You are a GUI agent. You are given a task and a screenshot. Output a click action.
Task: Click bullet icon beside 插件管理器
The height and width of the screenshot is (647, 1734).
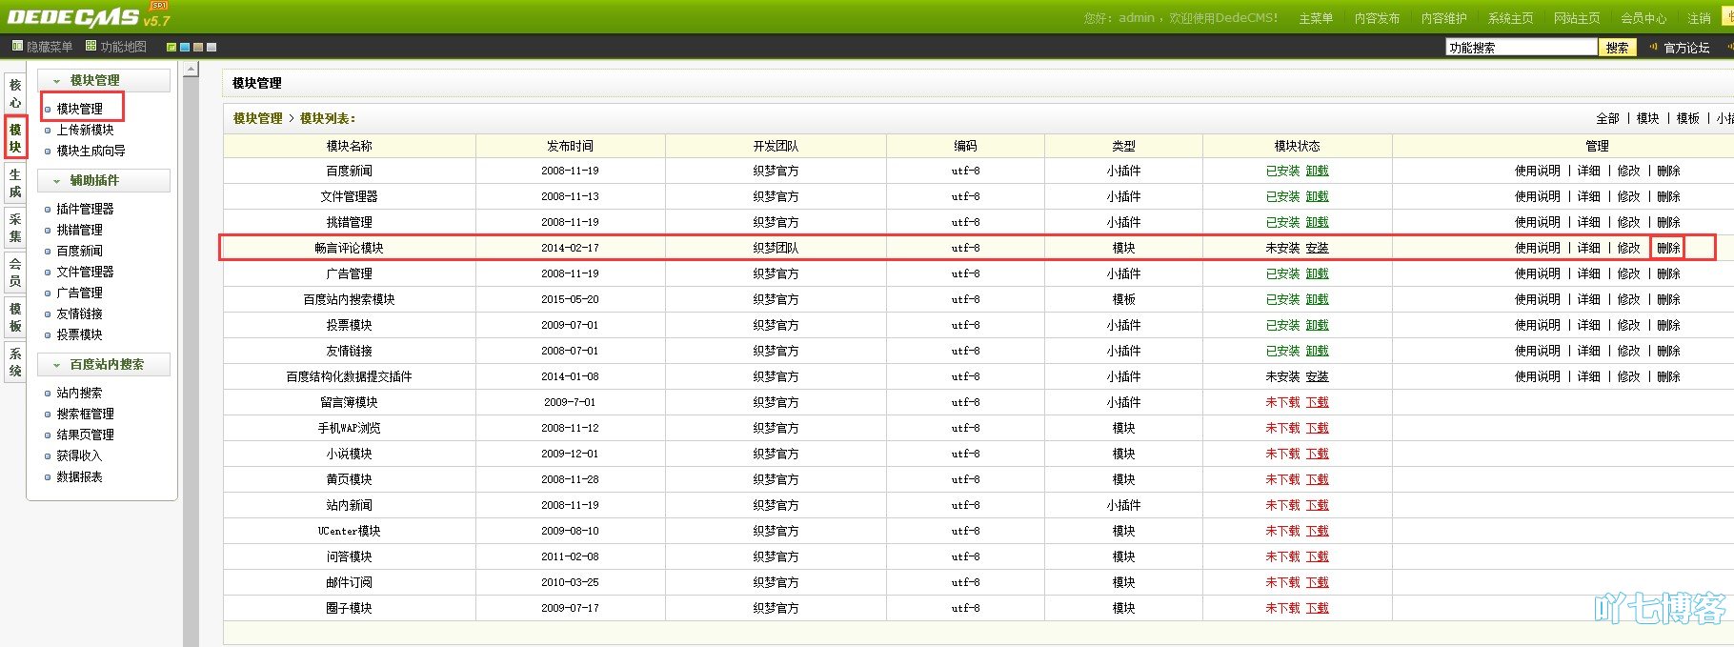(48, 209)
